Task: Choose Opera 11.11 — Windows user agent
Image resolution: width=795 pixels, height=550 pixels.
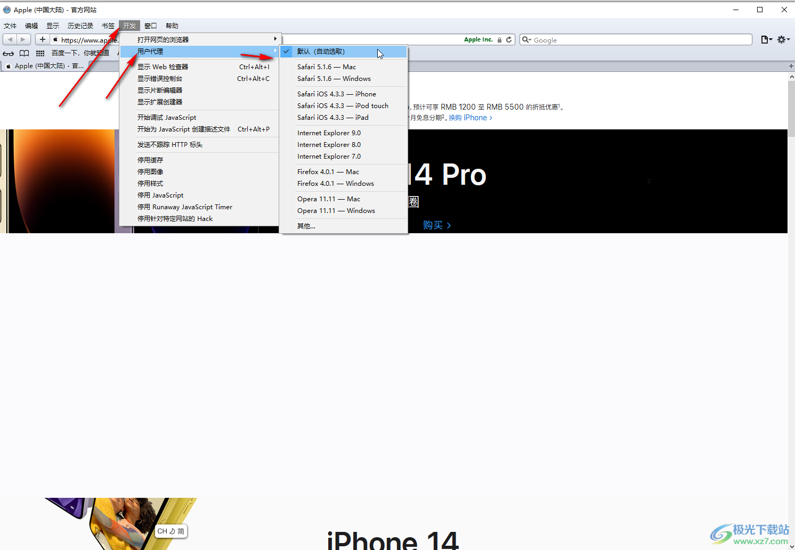Action: (344, 210)
